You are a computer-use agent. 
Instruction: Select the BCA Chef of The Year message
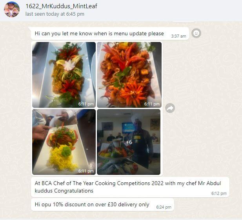(130, 187)
